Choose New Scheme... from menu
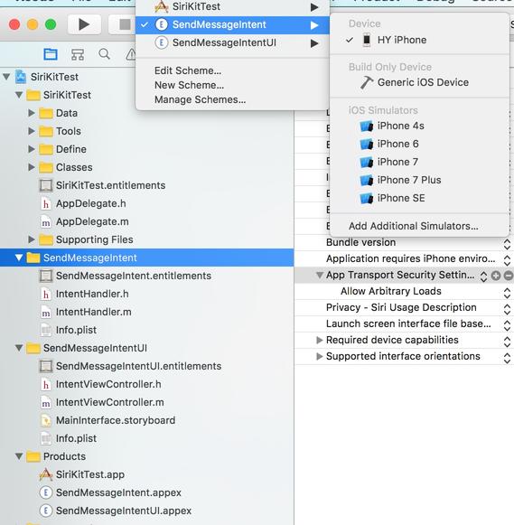 pyautogui.click(x=189, y=85)
